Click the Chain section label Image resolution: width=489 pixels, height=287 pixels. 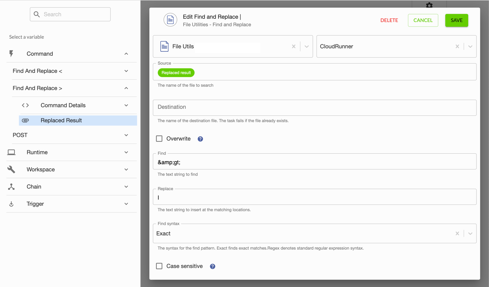(34, 187)
